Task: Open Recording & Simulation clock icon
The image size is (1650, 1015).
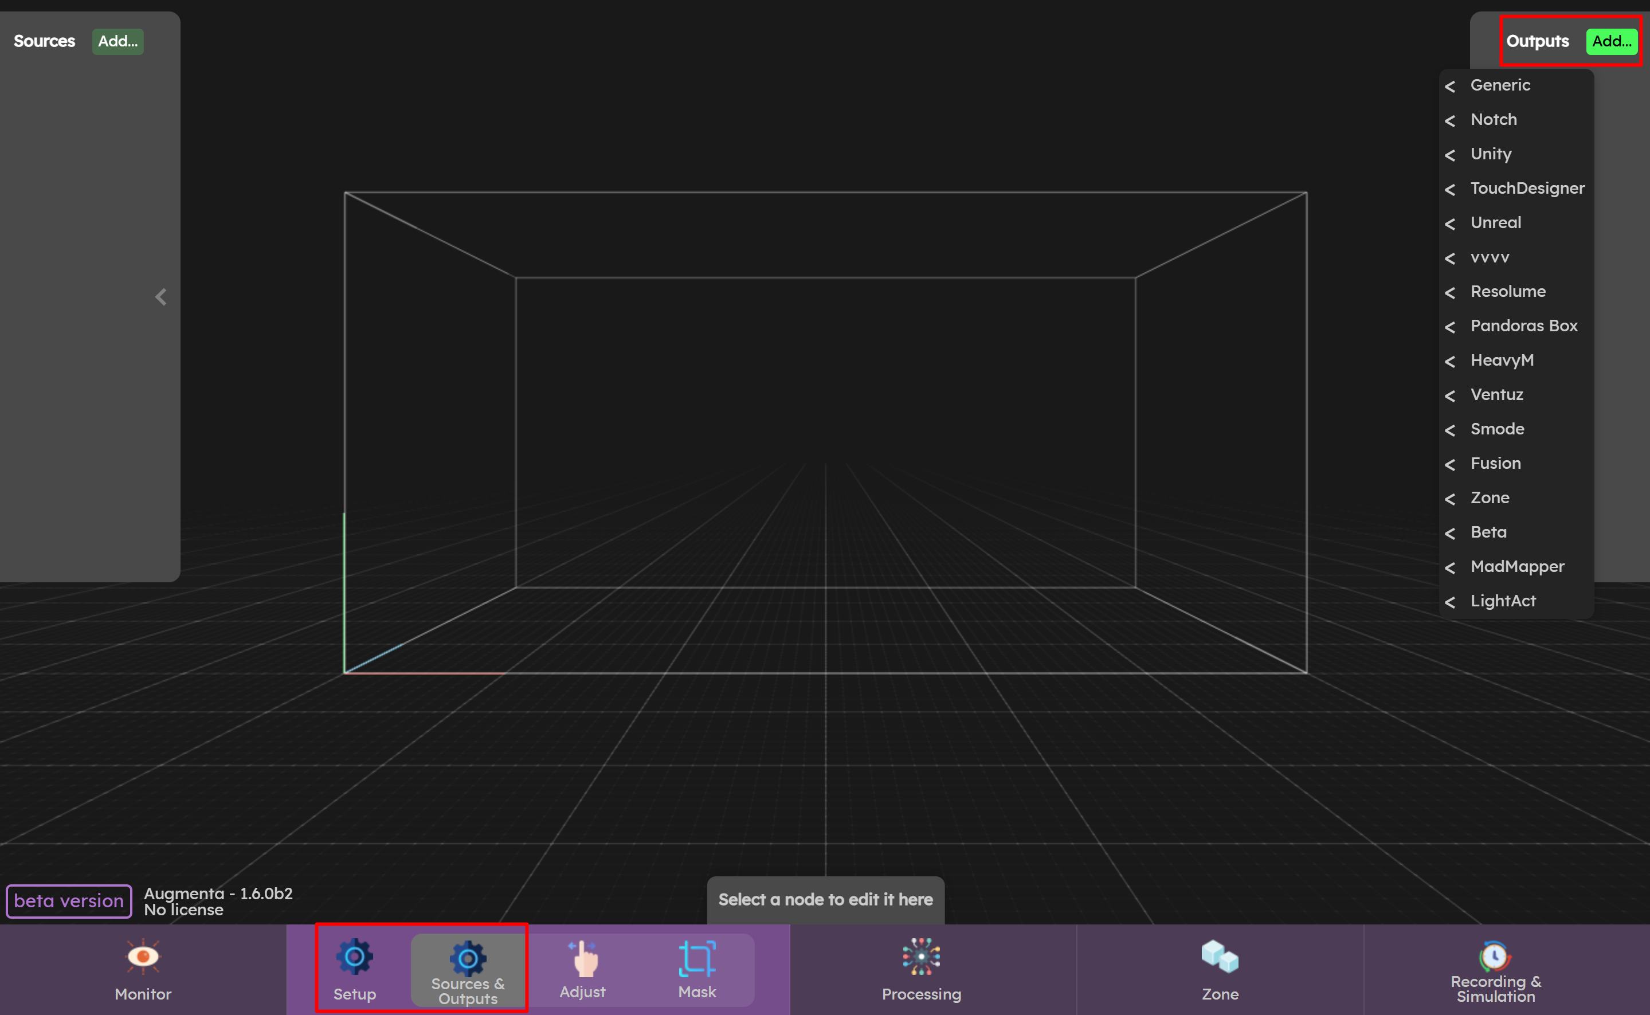Action: 1494,955
